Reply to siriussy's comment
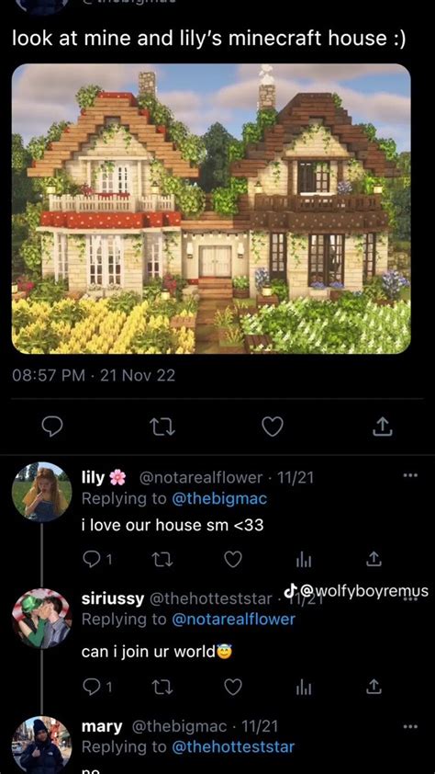The height and width of the screenshot is (774, 435). [x=97, y=687]
